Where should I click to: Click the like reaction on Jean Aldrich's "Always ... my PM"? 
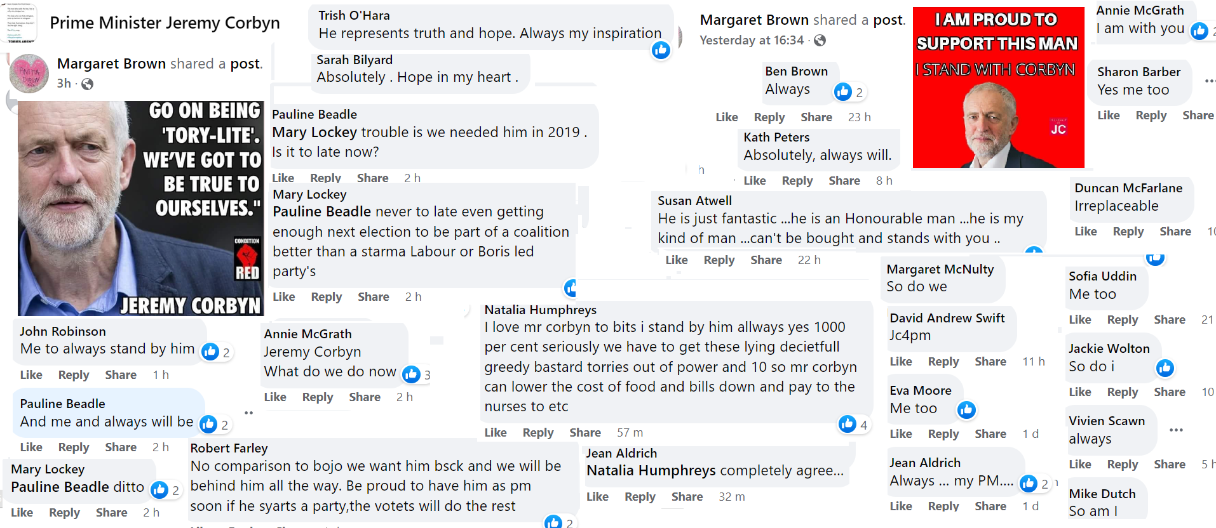point(1028,484)
